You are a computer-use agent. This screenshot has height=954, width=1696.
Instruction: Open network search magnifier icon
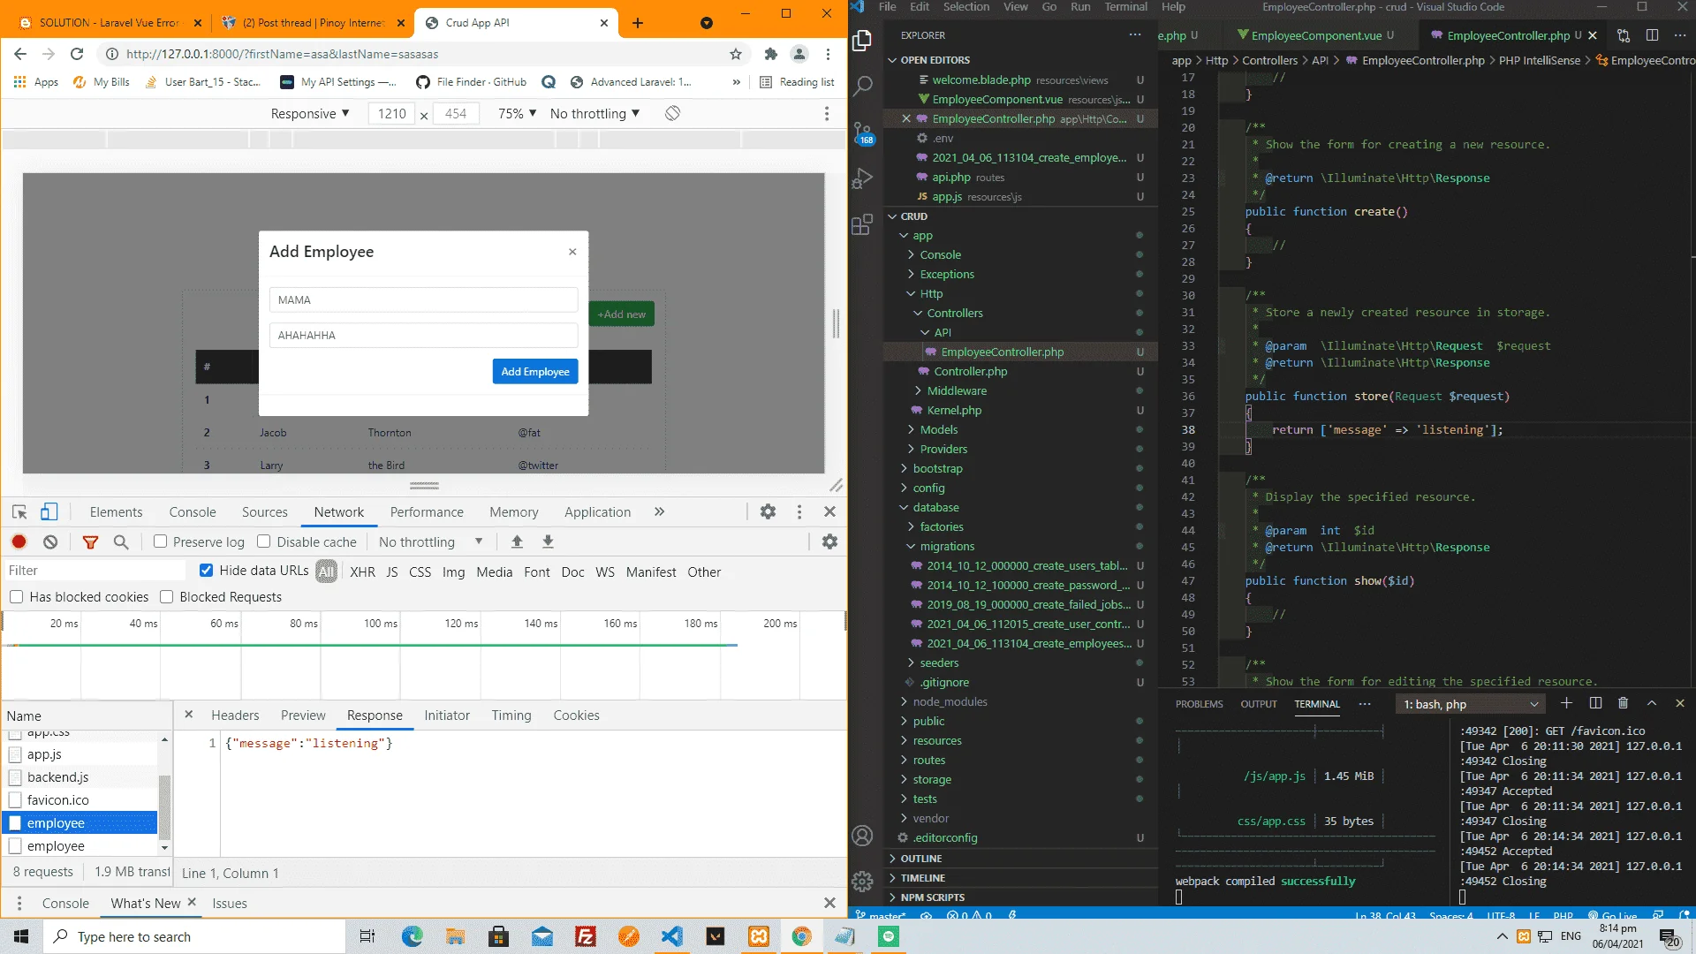point(121,541)
